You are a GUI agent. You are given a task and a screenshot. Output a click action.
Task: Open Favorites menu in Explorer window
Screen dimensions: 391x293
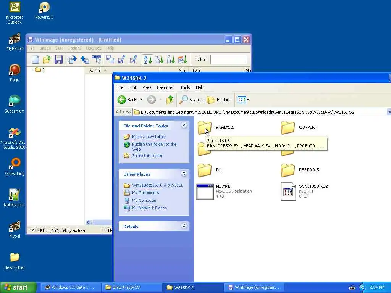pyautogui.click(x=166, y=87)
